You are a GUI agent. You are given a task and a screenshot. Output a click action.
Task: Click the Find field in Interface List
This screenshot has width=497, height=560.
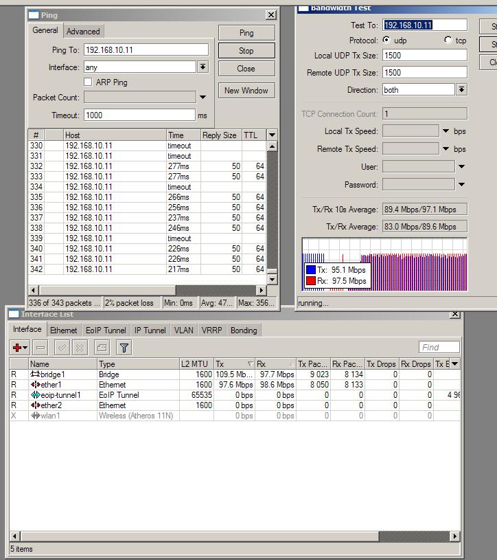pyautogui.click(x=439, y=348)
